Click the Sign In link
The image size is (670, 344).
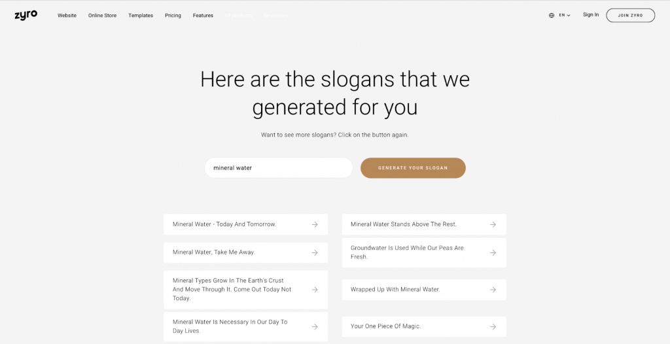(x=591, y=14)
